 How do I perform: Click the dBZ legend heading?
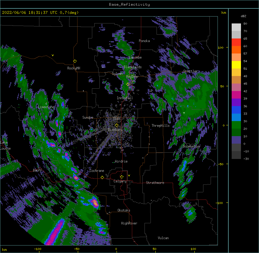pyautogui.click(x=243, y=16)
